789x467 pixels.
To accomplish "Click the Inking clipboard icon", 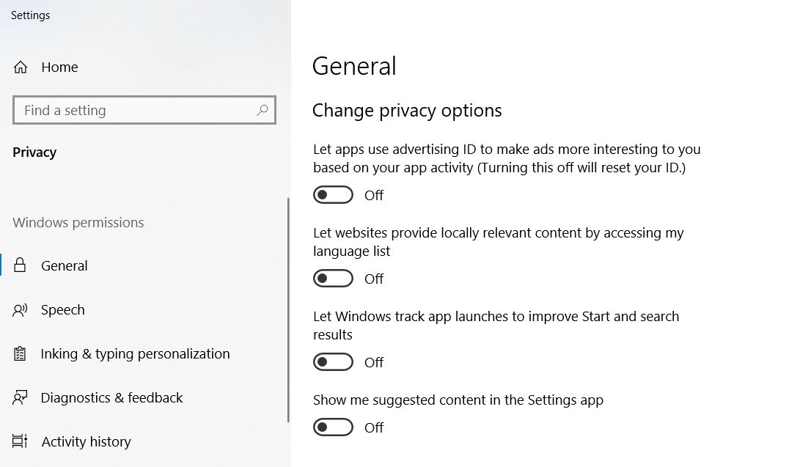I will (x=21, y=354).
